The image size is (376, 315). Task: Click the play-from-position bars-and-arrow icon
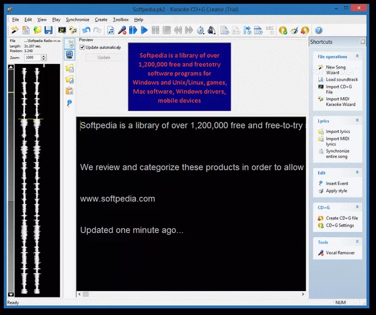[133, 30]
